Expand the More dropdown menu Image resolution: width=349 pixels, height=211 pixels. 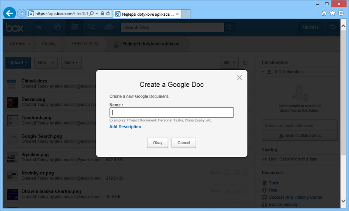pos(71,63)
